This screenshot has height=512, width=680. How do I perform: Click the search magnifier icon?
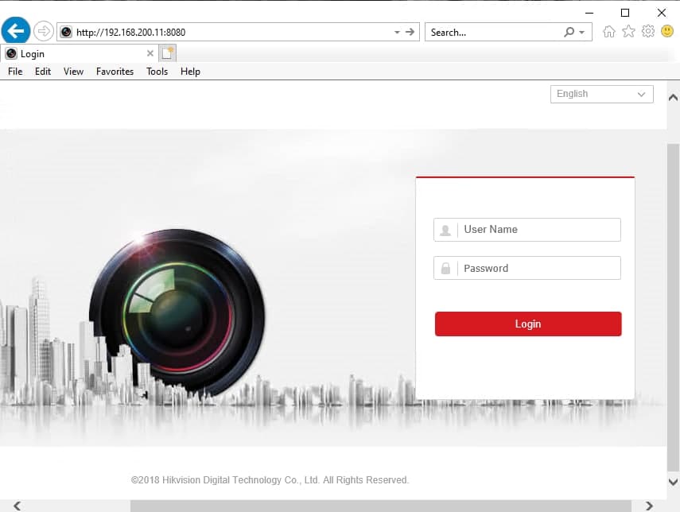click(x=569, y=33)
